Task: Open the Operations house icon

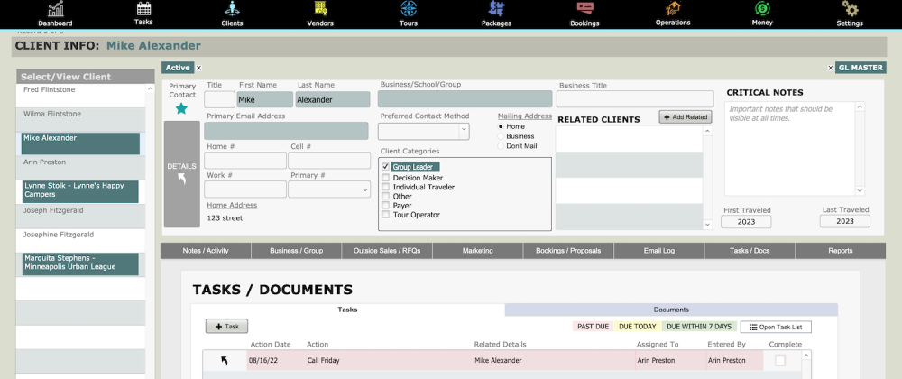Action: pyautogui.click(x=673, y=9)
